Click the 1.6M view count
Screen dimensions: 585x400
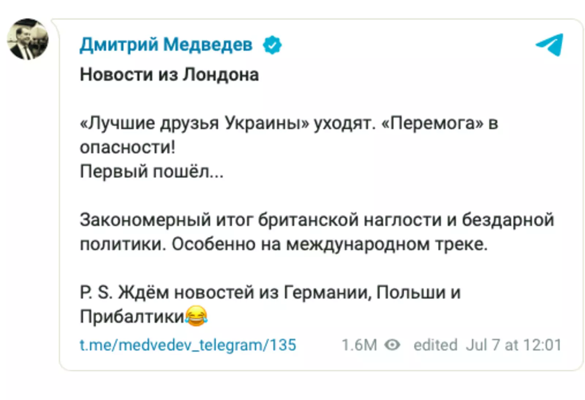(x=359, y=345)
